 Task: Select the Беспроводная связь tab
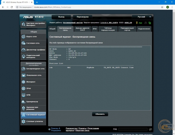click(65, 29)
